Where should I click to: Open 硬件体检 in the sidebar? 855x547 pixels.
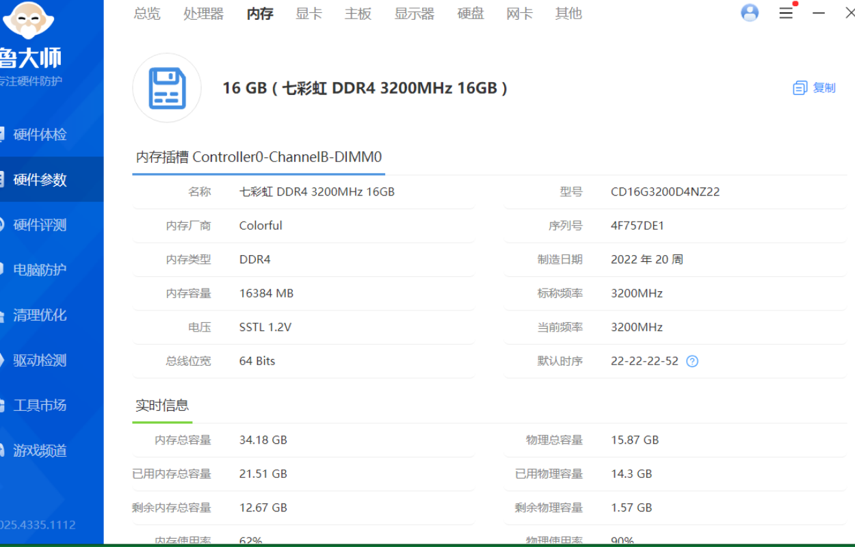40,135
